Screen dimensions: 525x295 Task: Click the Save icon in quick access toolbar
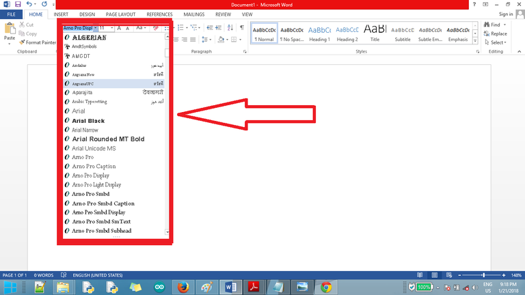coord(16,4)
